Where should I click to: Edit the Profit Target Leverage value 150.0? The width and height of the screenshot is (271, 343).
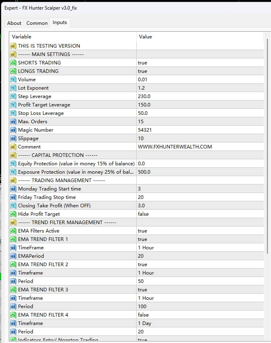coord(200,105)
